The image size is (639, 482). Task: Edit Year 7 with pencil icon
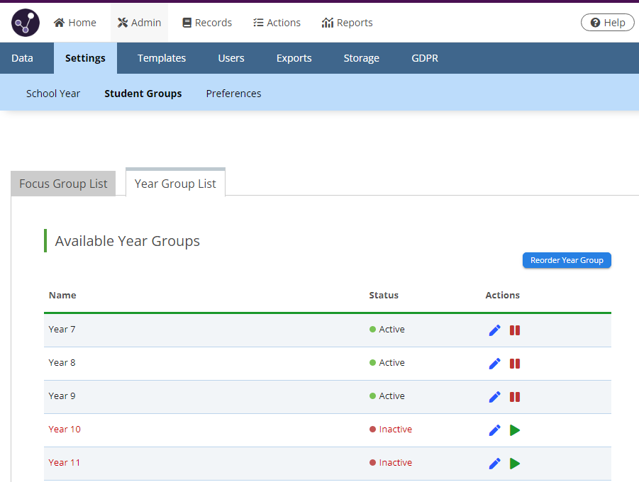click(x=495, y=330)
